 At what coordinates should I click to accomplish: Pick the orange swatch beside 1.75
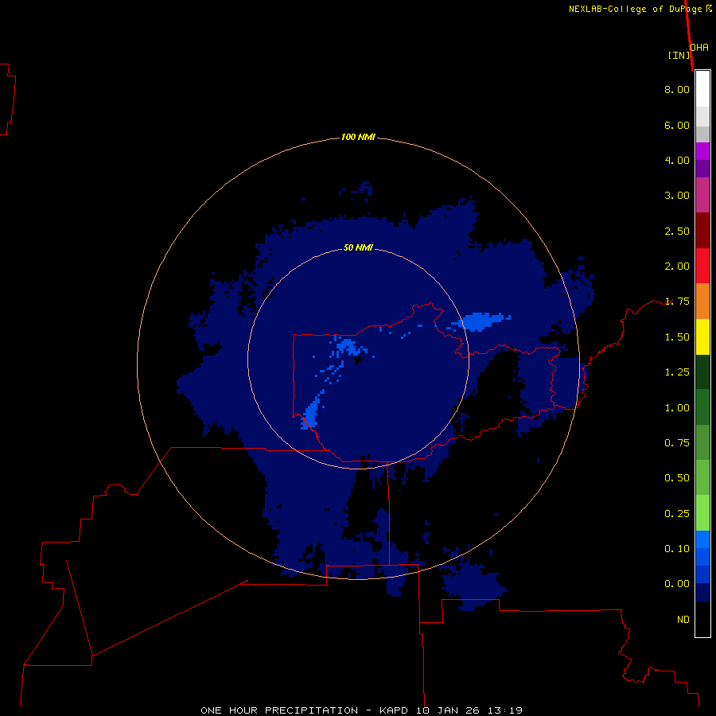pyautogui.click(x=702, y=301)
